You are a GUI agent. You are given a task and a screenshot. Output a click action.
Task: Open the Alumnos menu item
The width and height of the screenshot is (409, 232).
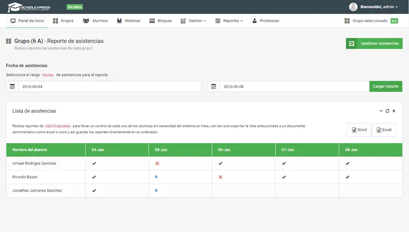pos(95,20)
